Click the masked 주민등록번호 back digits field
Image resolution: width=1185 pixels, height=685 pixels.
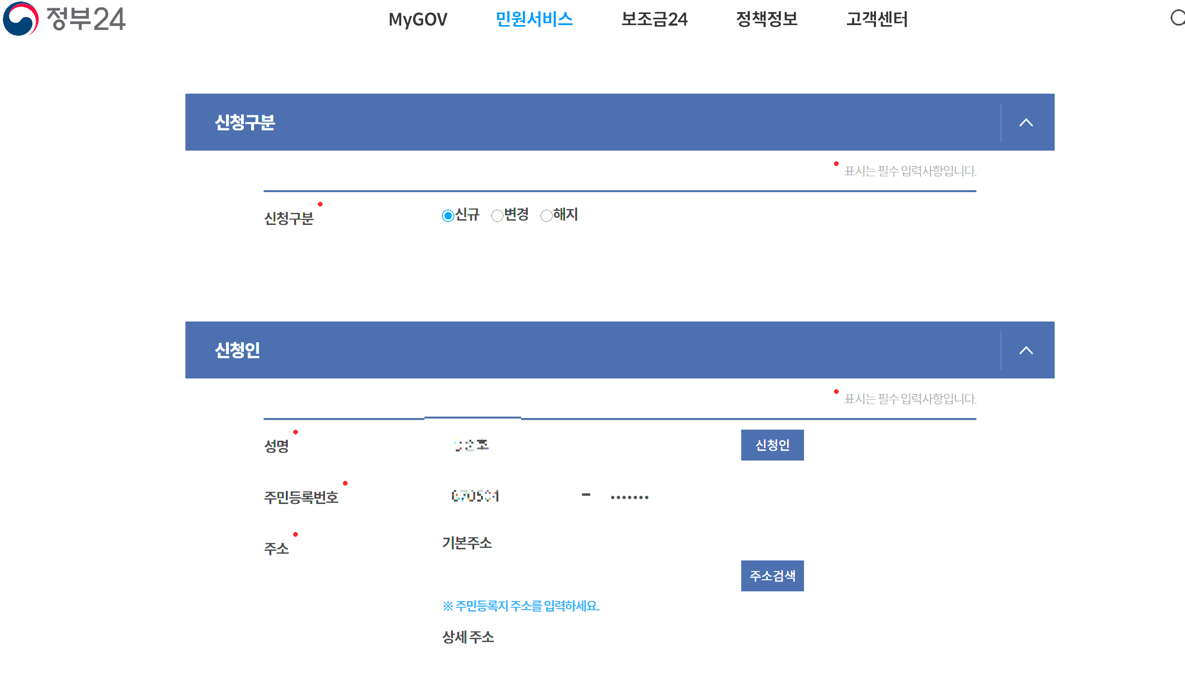tap(652, 496)
